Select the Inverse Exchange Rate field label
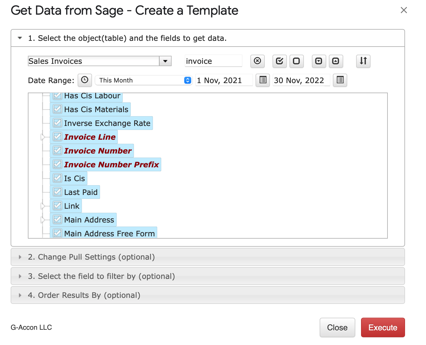The height and width of the screenshot is (345, 426). pyautogui.click(x=107, y=123)
